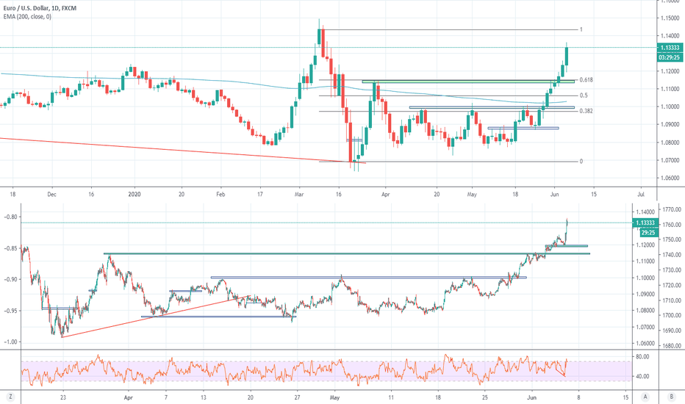
Task: Click the 29:25 countdown on lower chart
Action: pos(648,232)
